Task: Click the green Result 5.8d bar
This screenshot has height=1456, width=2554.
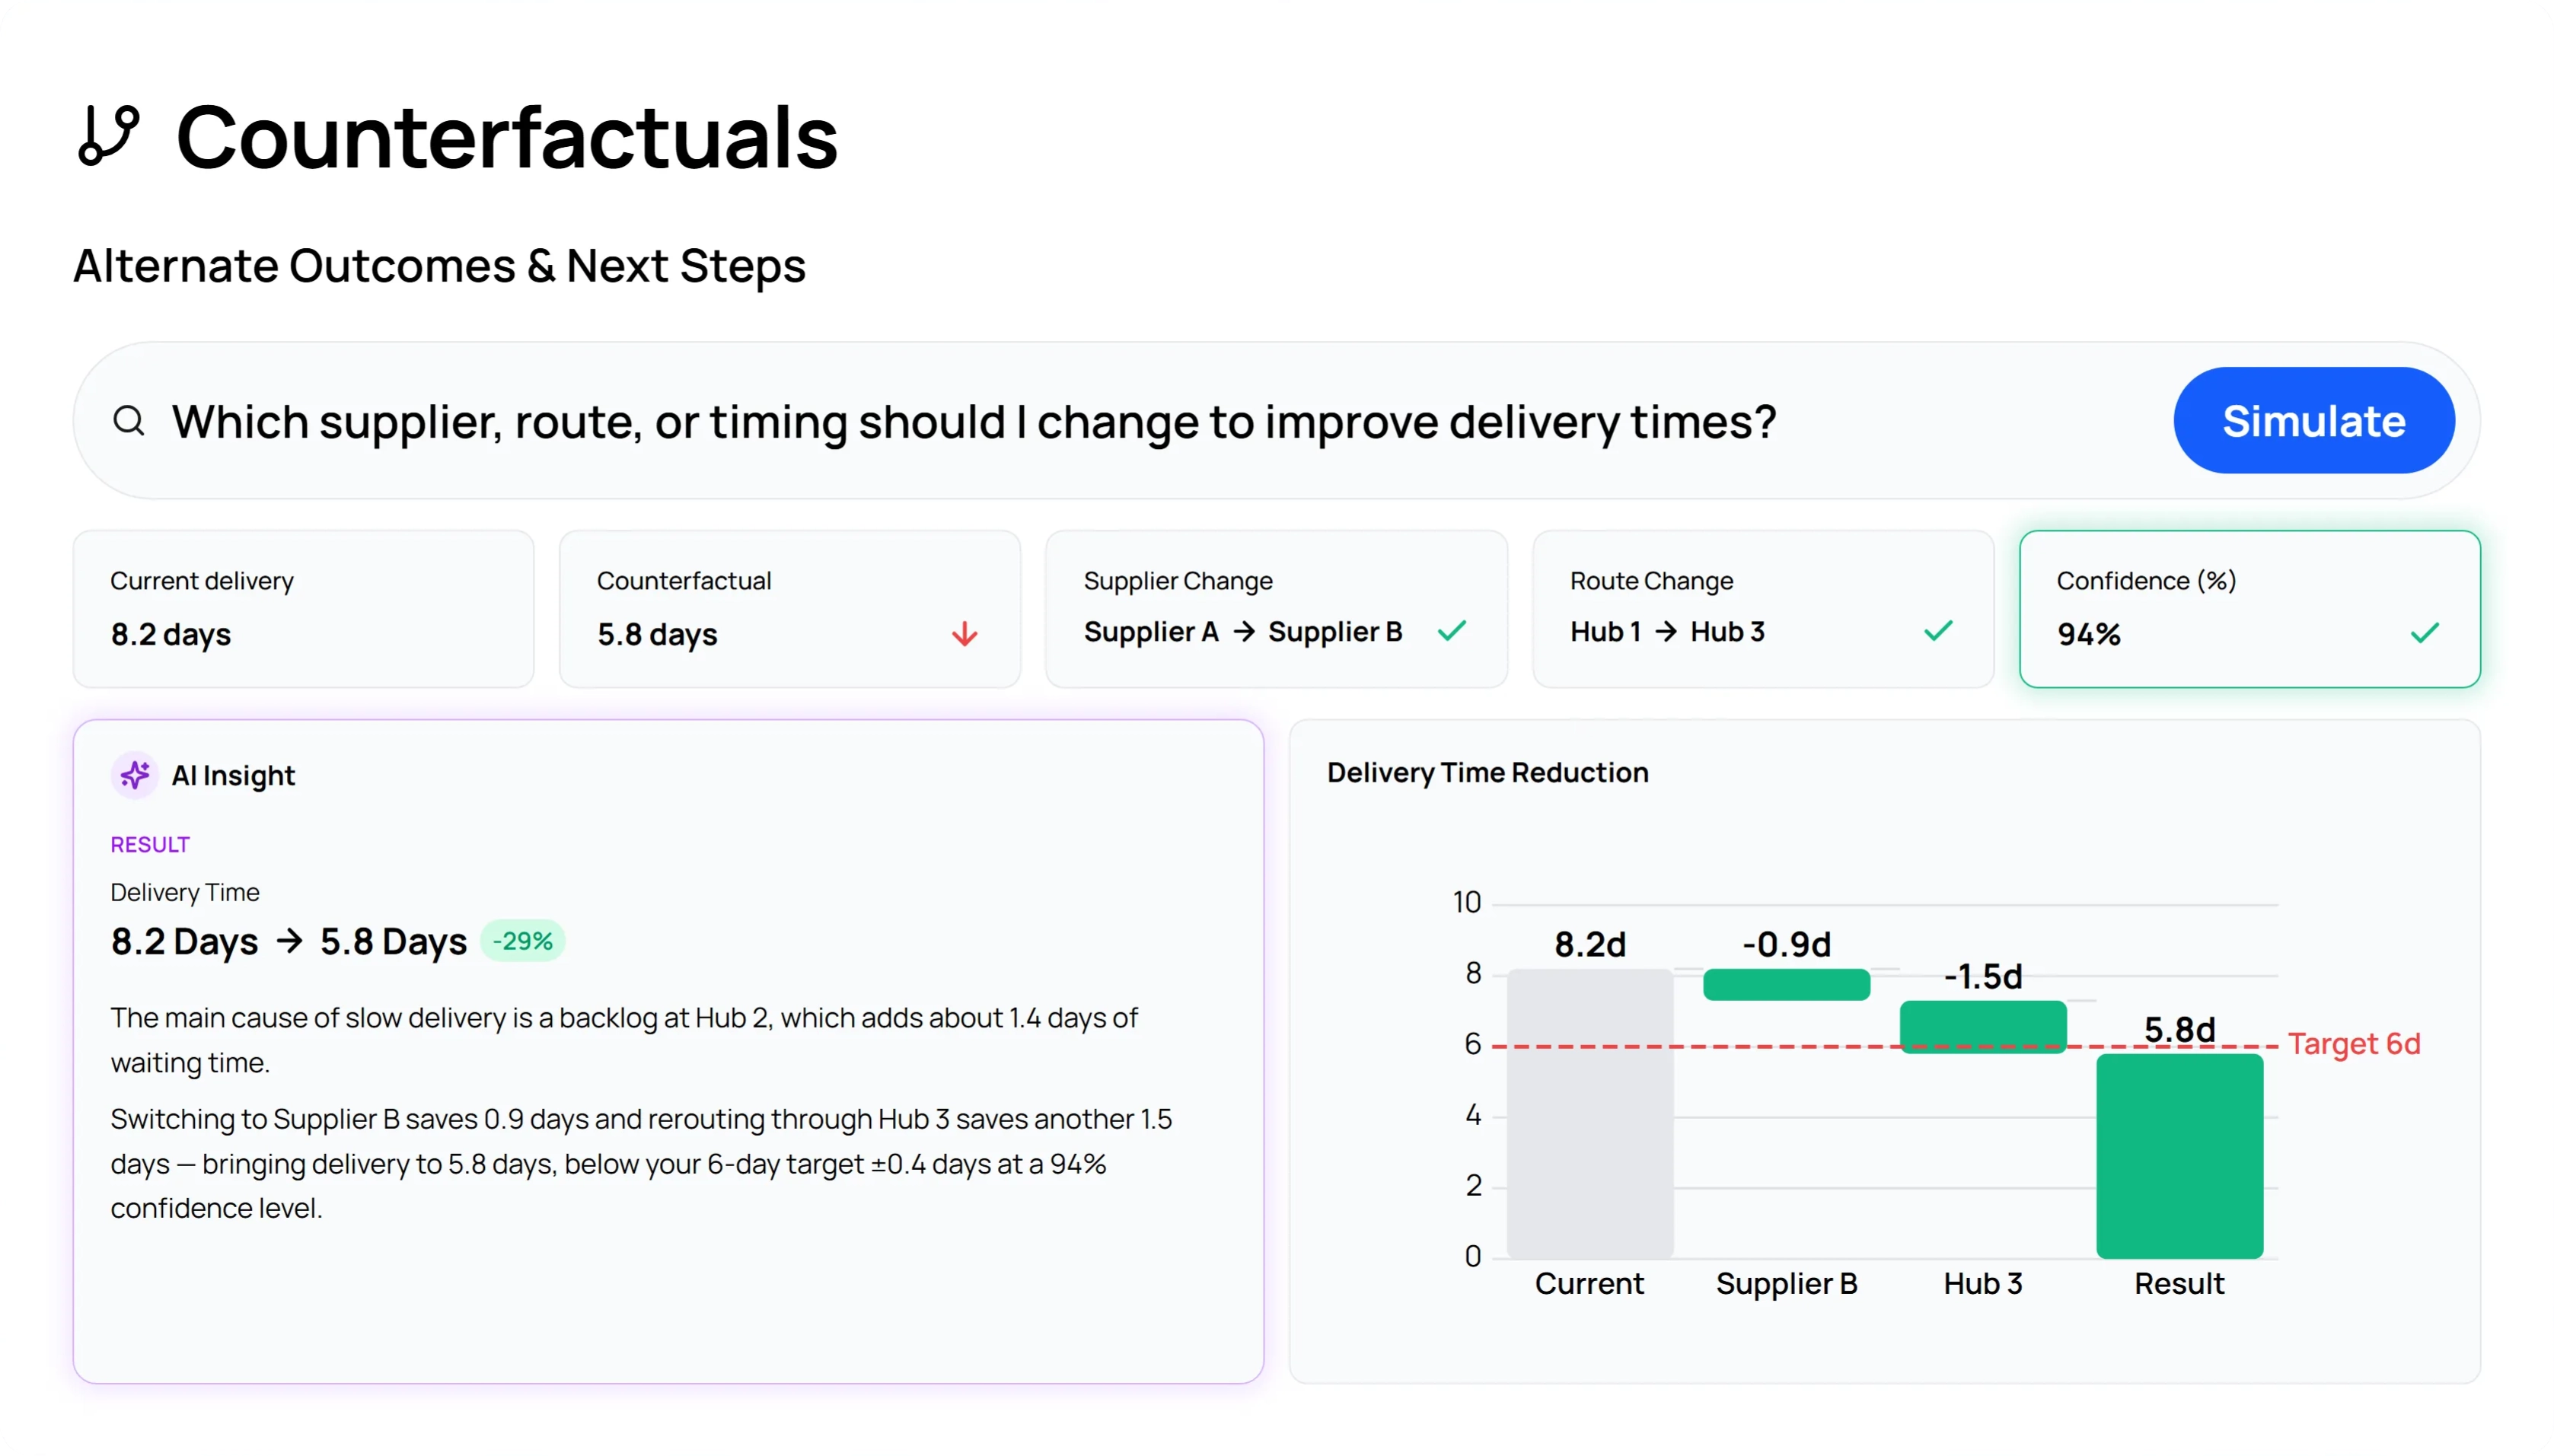Action: tap(2179, 1156)
